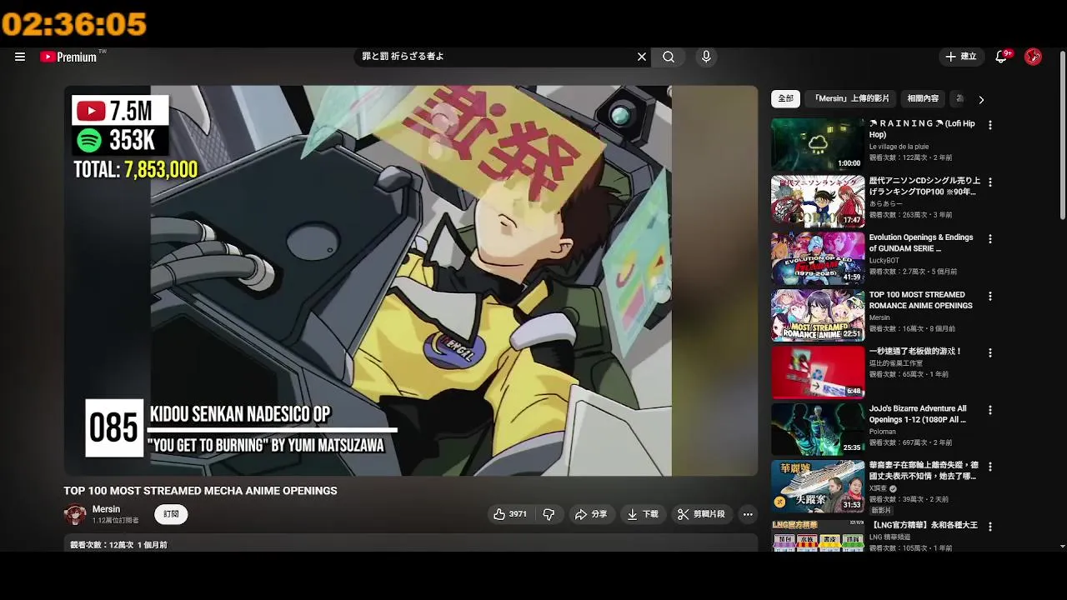This screenshot has width=1067, height=600.
Task: Open title Evolution Openings & Endings of GUNDAM
Action: tap(921, 242)
